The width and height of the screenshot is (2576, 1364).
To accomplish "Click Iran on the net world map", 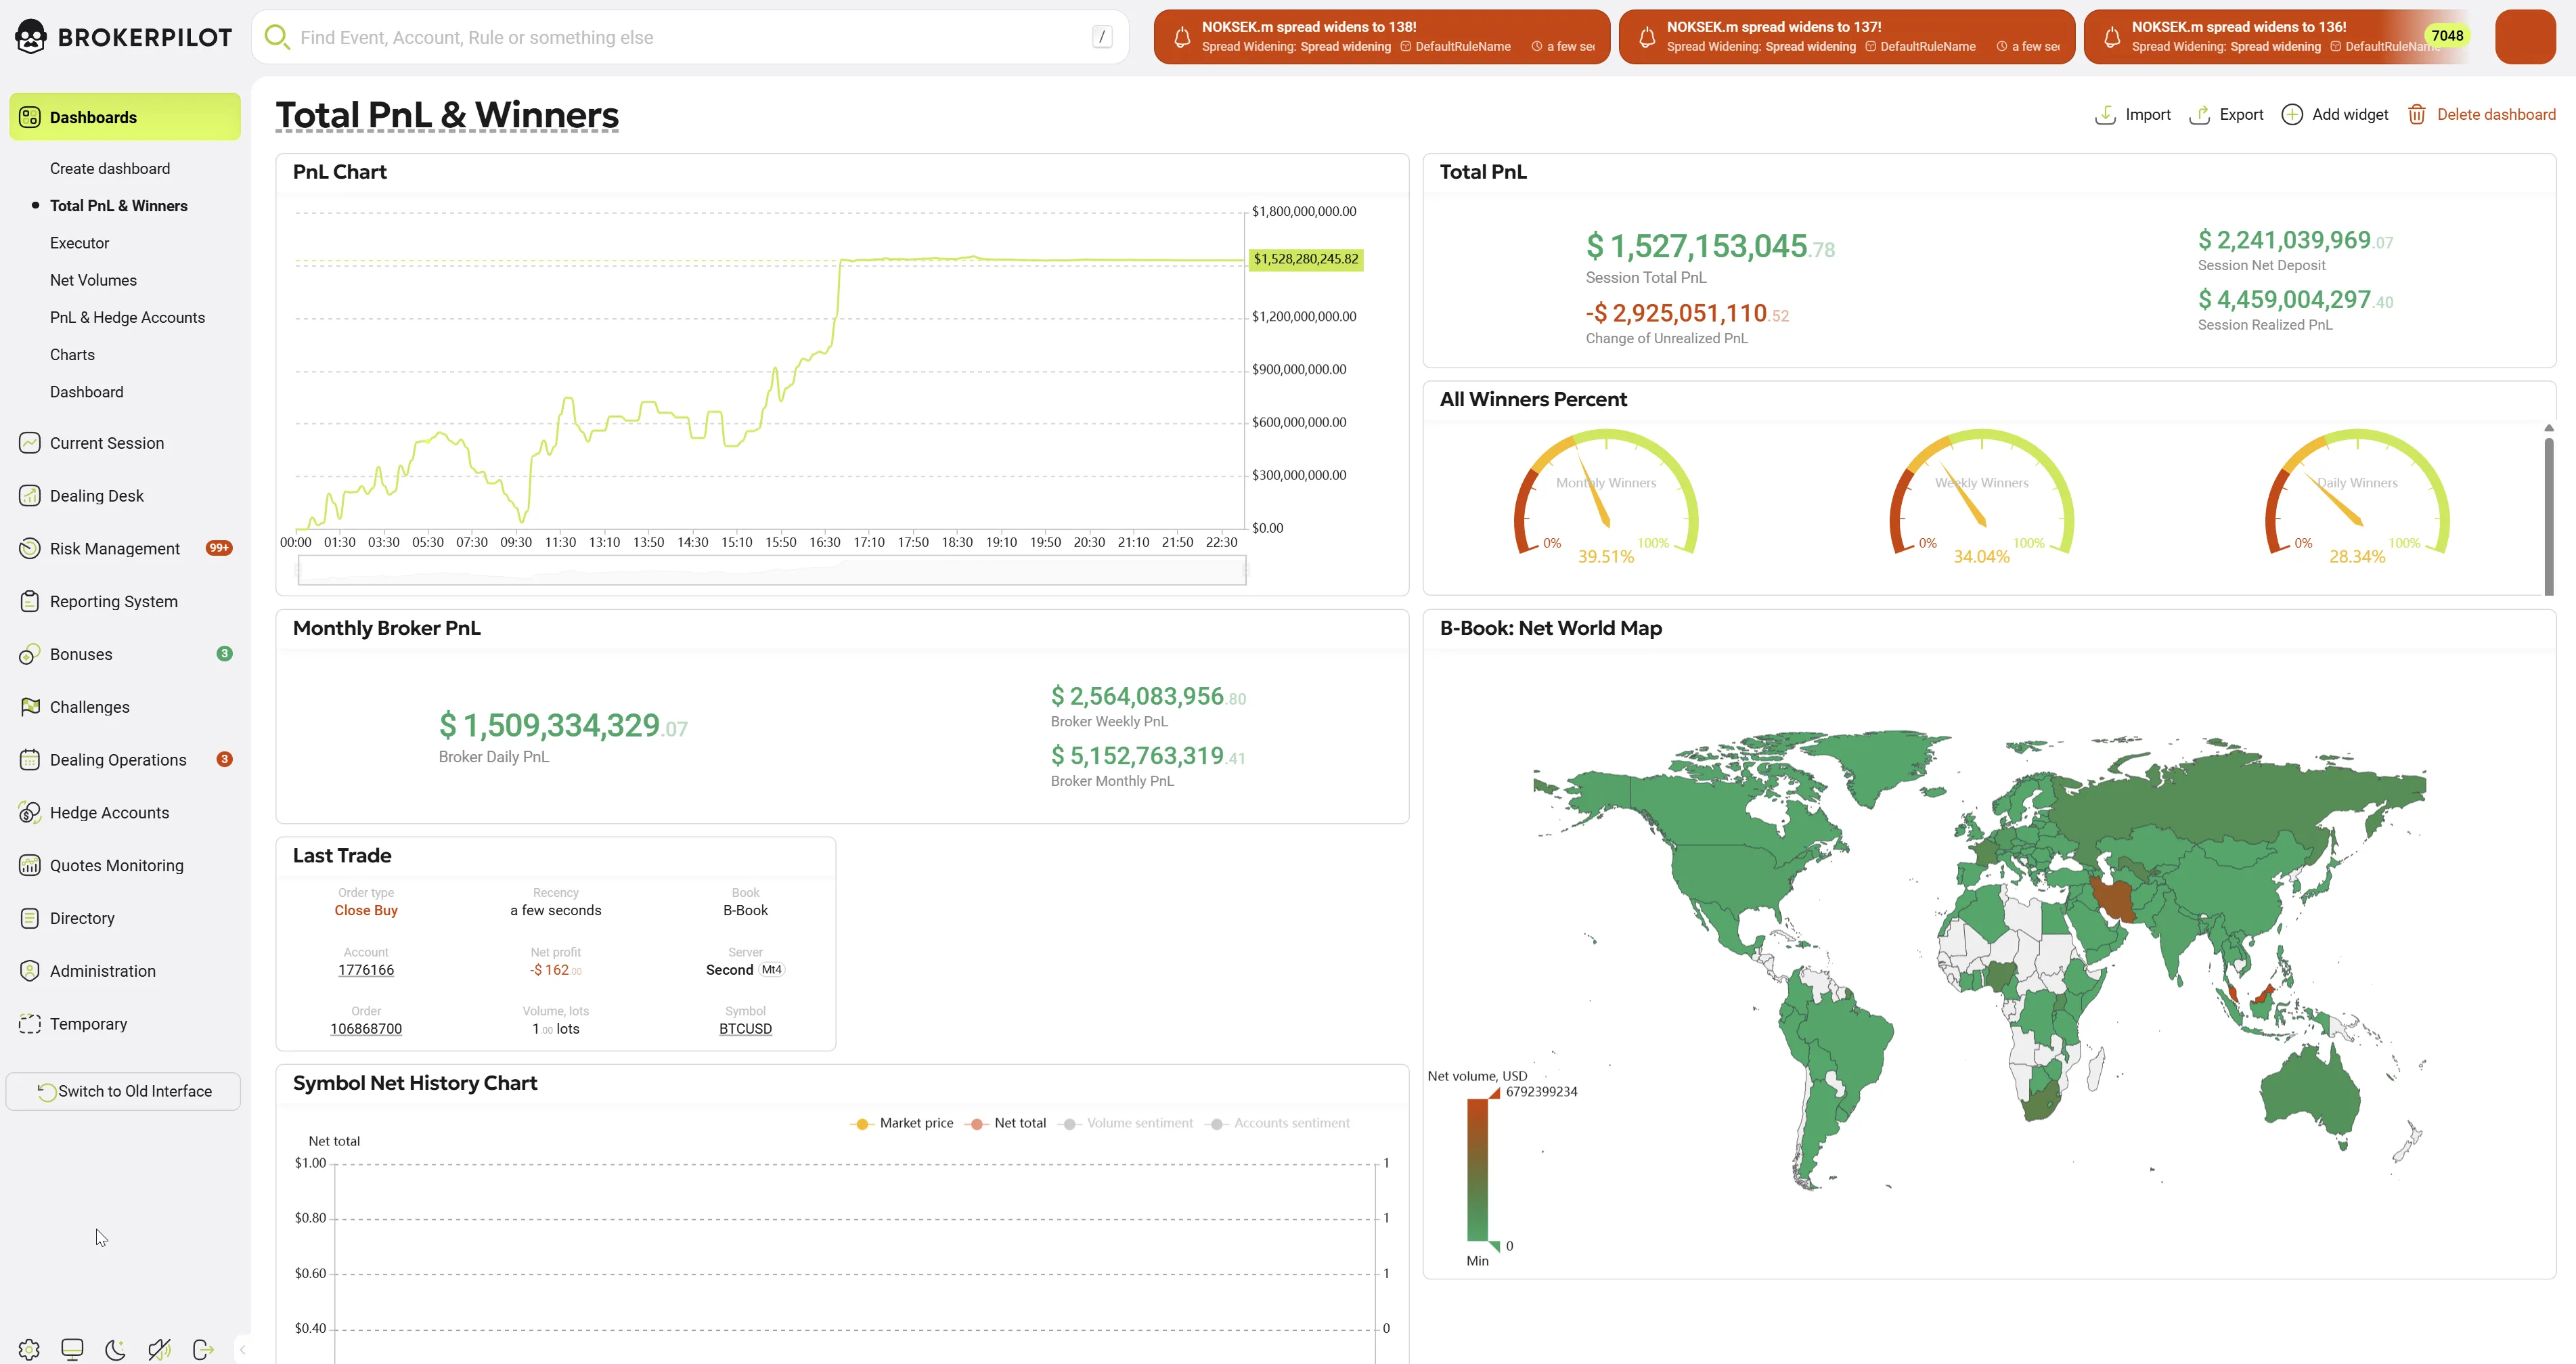I will [2115, 901].
